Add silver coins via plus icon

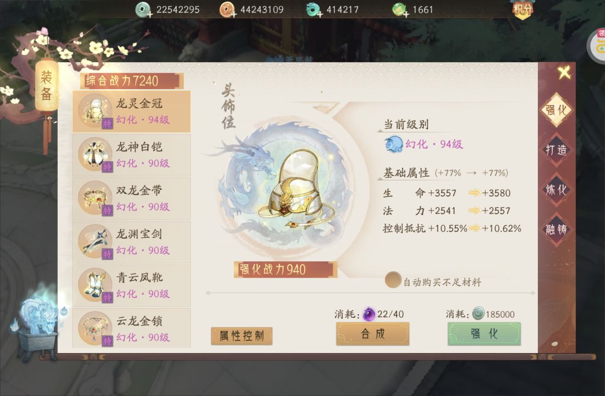pyautogui.click(x=150, y=15)
